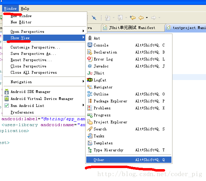
Task: Open the Package Explorer view
Action: point(129,101)
